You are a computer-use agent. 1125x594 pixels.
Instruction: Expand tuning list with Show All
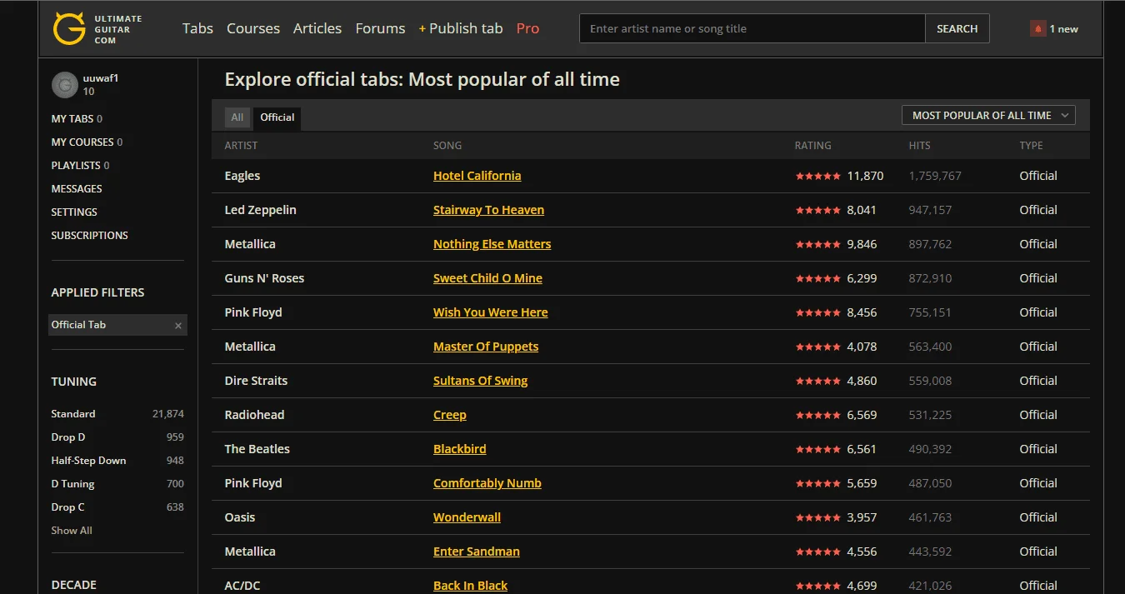(72, 531)
